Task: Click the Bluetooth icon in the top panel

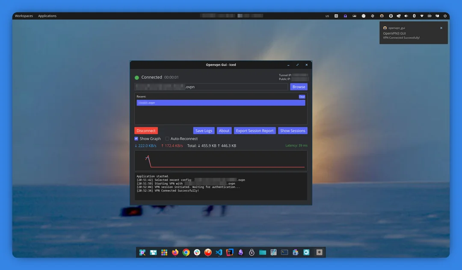Action: coord(414,16)
